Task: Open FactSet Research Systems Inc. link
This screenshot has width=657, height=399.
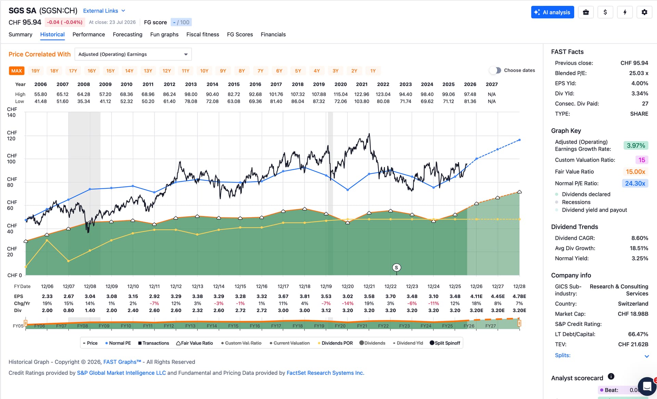Action: (x=325, y=373)
